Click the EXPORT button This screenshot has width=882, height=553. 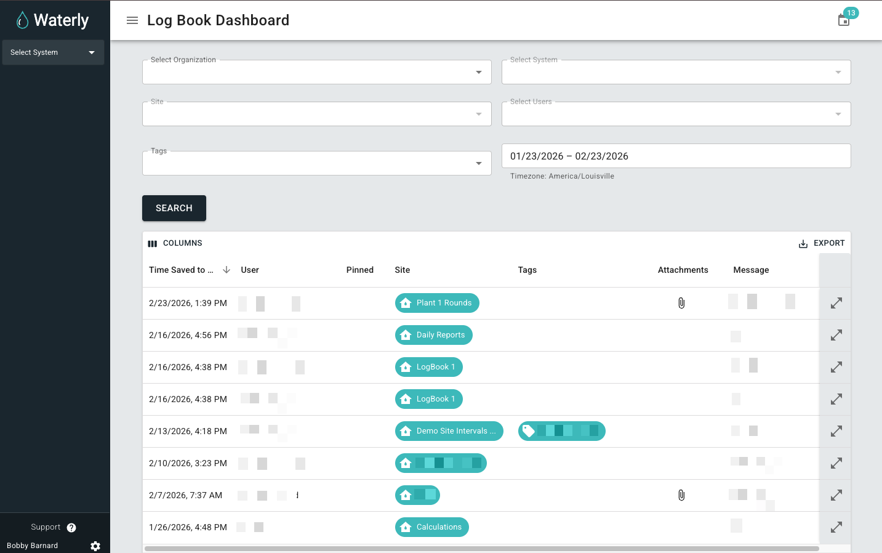pyautogui.click(x=822, y=243)
